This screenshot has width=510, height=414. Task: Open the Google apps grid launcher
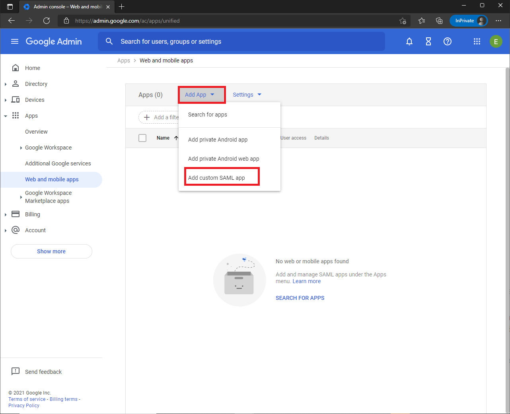pos(477,41)
